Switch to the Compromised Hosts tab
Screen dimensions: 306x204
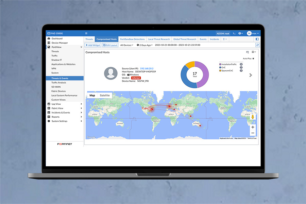click(106, 39)
